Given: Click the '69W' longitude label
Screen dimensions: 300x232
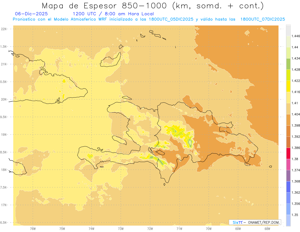Looking at the screenshot, I should tap(238, 229).
